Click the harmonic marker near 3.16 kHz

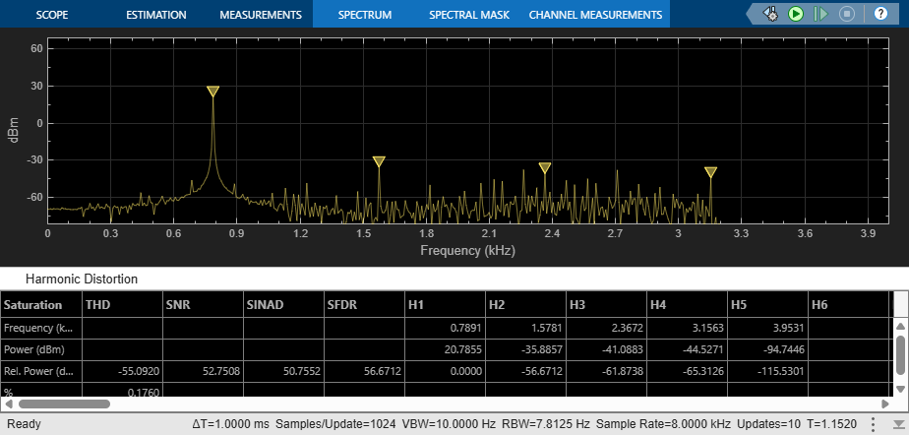click(x=710, y=172)
